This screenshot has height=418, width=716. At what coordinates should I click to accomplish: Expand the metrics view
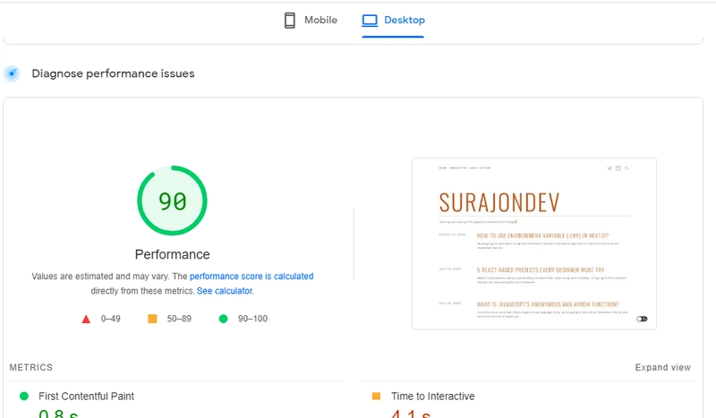pyautogui.click(x=662, y=367)
